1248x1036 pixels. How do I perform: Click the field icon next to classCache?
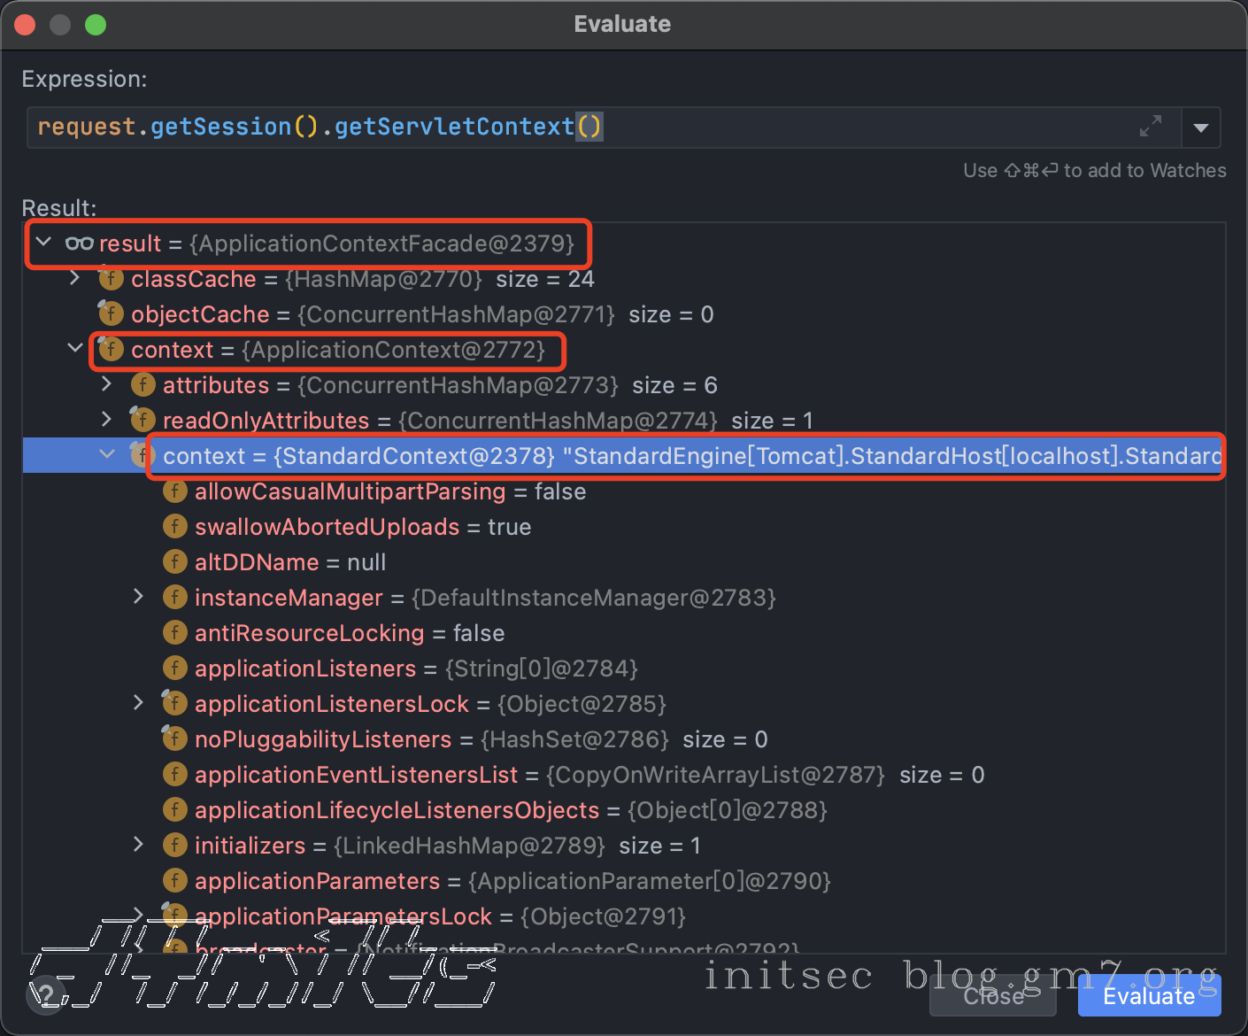click(x=111, y=279)
